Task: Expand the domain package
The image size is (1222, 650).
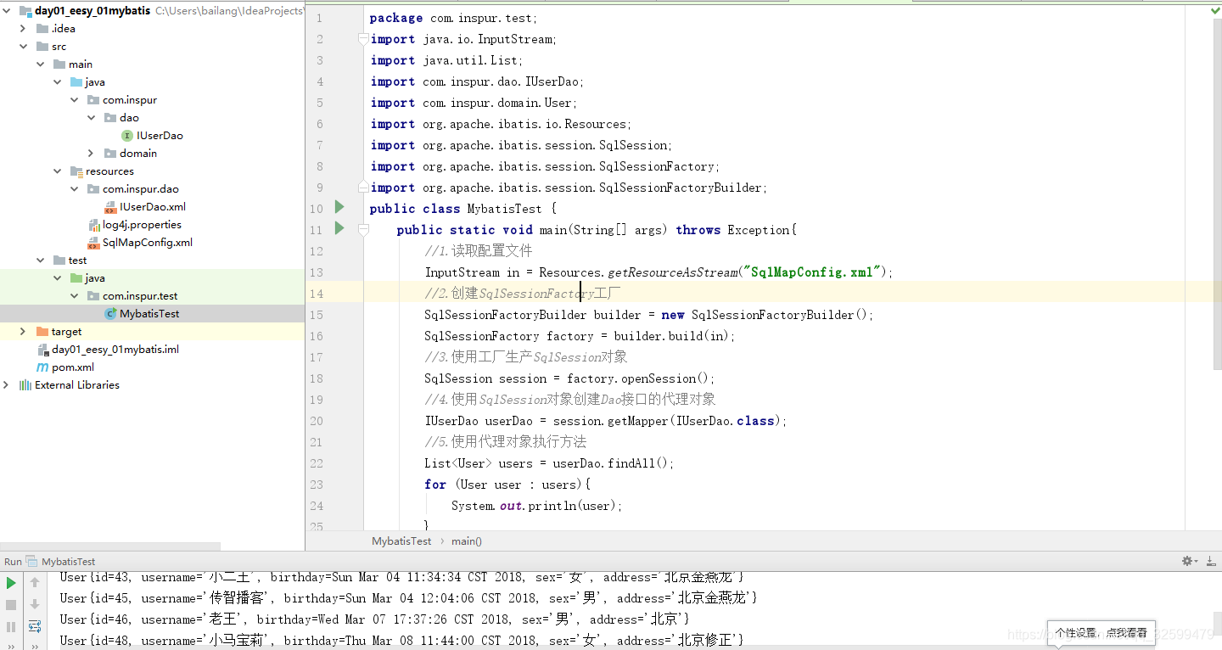Action: click(91, 153)
